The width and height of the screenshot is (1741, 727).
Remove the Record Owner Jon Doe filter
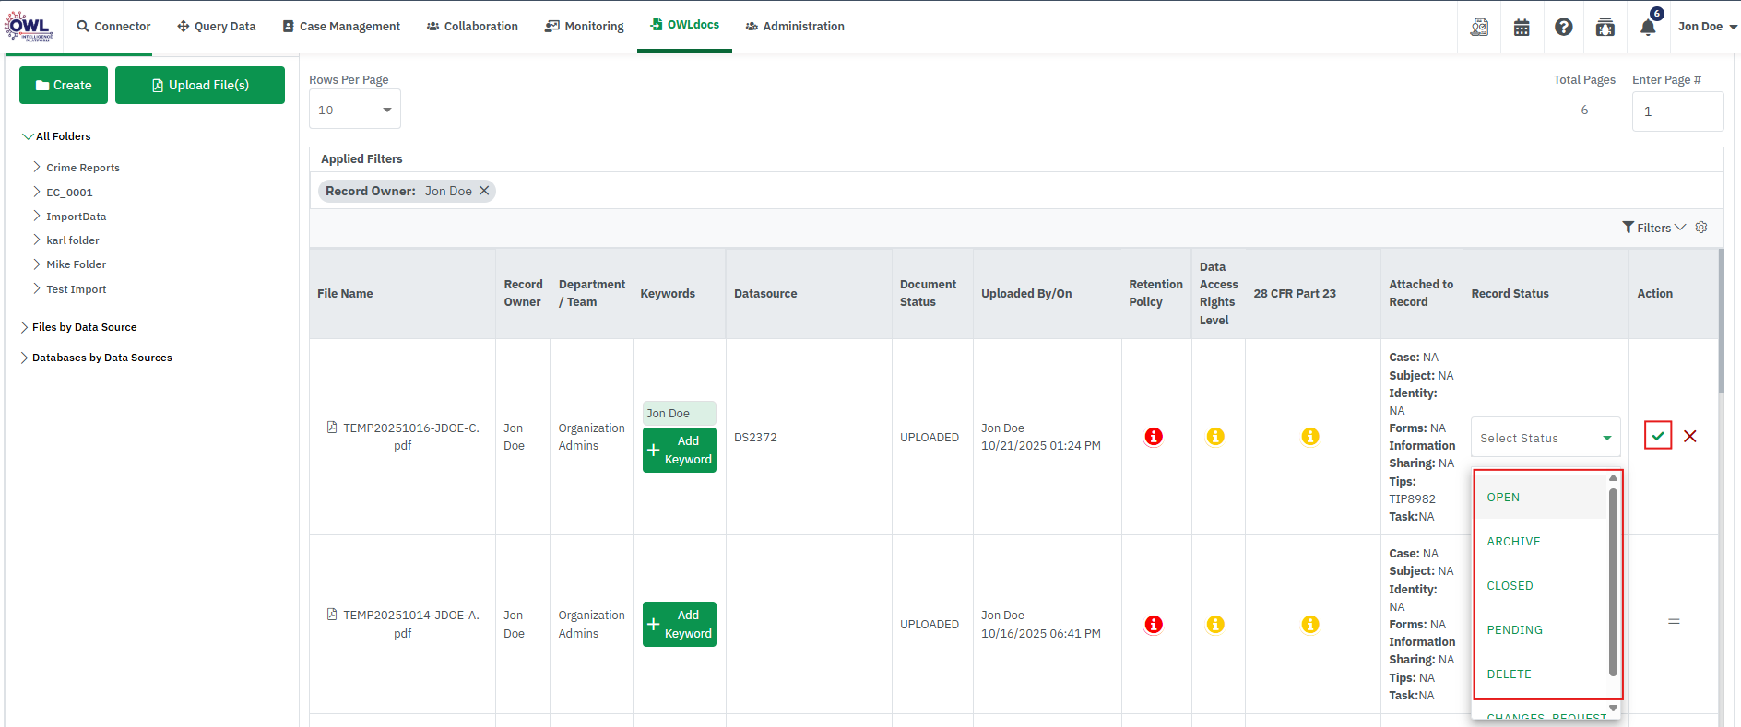pos(484,191)
